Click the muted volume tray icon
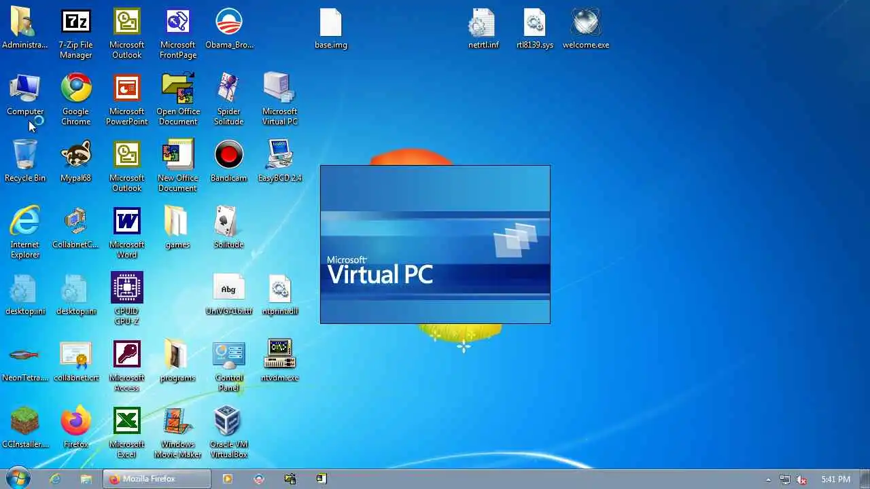Viewport: 870px width, 489px height. [x=802, y=479]
